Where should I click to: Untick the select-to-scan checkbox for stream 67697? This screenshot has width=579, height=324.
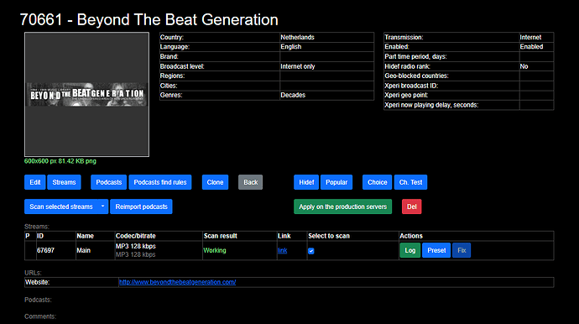pyautogui.click(x=311, y=251)
